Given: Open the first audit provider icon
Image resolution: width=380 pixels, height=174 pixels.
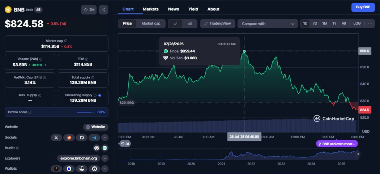Looking at the screenshot, I should click(x=97, y=148).
